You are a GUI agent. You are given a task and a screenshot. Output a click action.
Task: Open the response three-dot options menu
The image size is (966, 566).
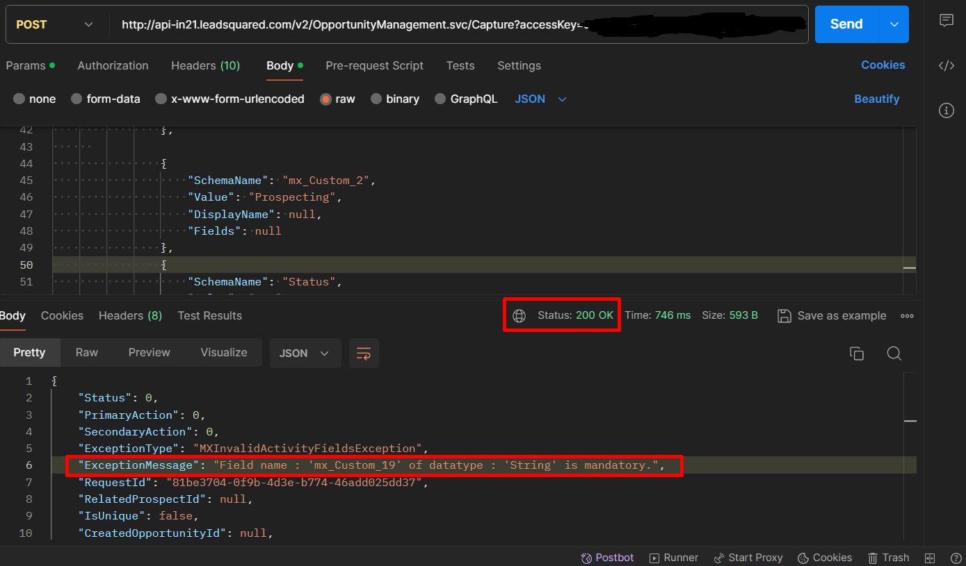[x=907, y=316]
